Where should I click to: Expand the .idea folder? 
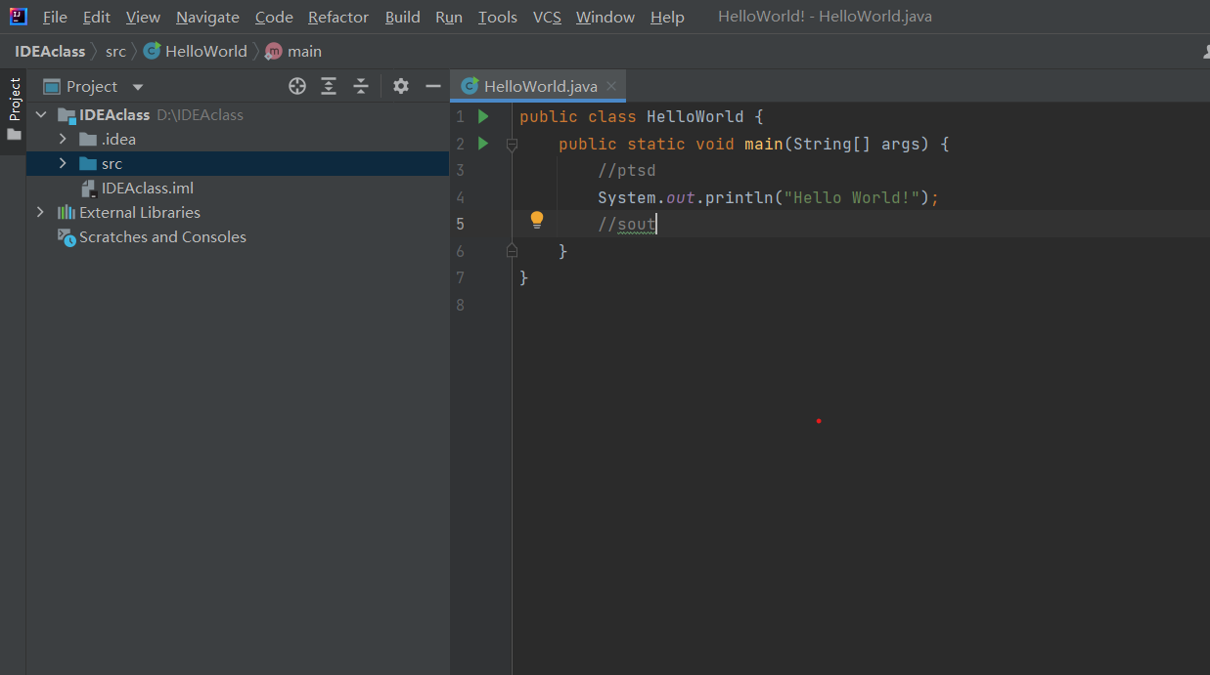[63, 139]
